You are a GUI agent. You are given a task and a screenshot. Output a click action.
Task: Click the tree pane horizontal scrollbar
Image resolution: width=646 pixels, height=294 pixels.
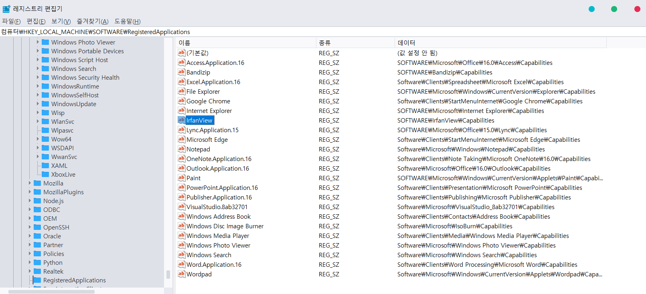pos(51,292)
